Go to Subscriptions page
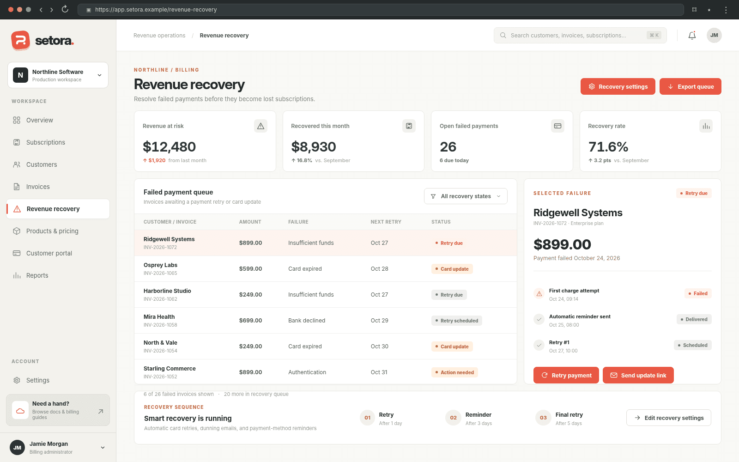The image size is (739, 462). 58,142
